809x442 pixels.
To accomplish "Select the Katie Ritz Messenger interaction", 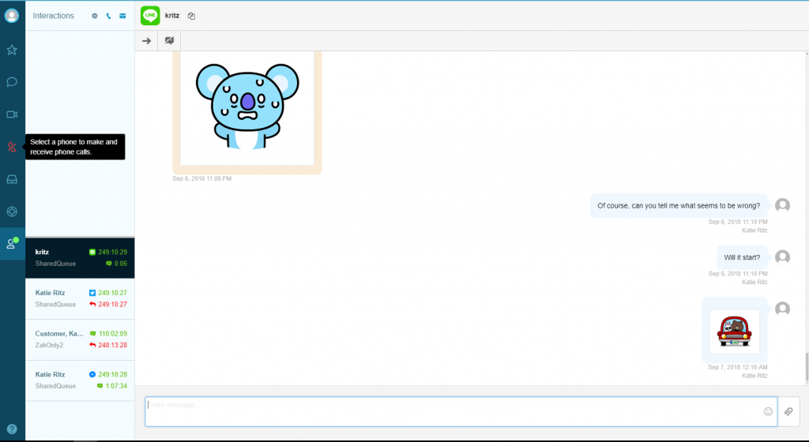I will coord(80,380).
